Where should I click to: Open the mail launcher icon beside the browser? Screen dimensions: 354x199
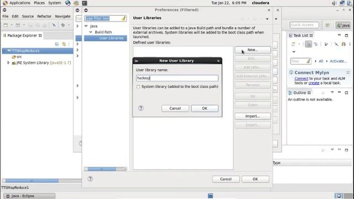[76, 3]
